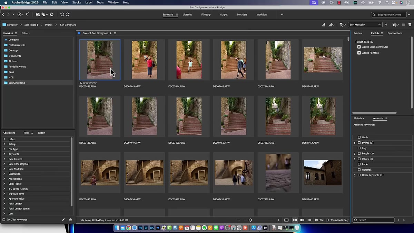Check the Rocks keyword checkbox
Viewport: 414px width, 233px height.
359,164
